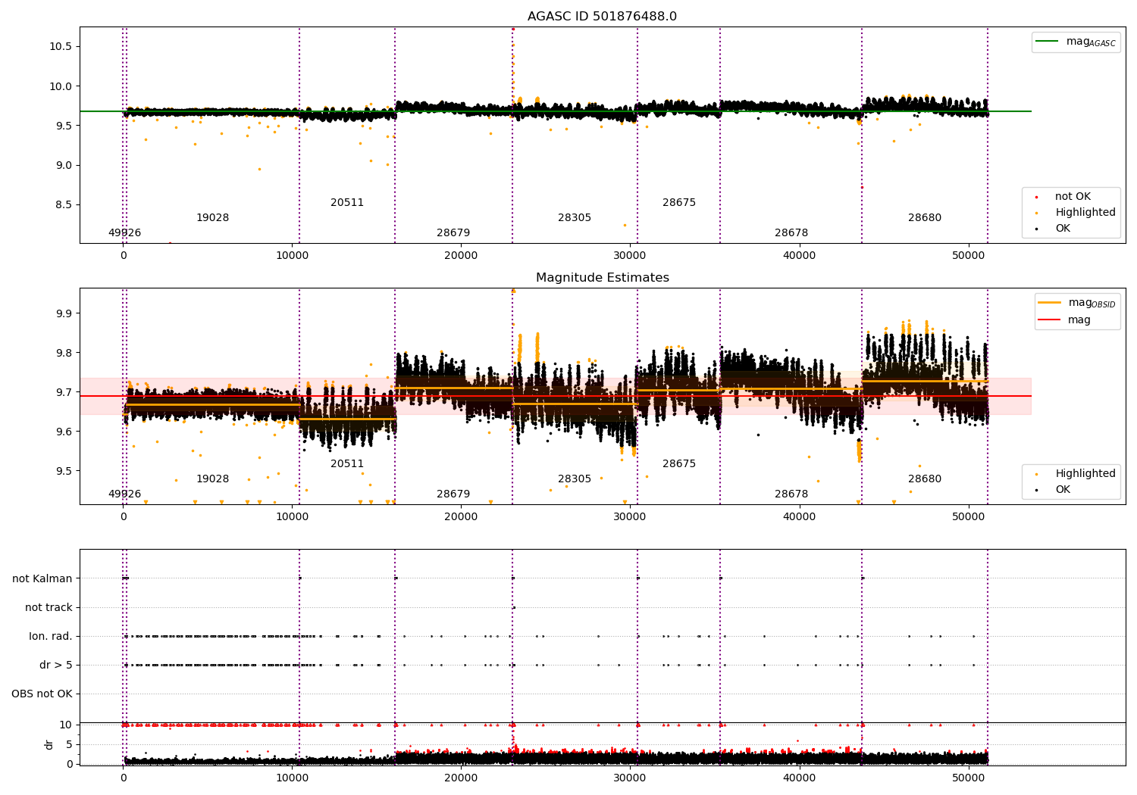Click OBSID label 49926 in Magnitude Estimates plot
The image size is (1137, 795).
tap(124, 494)
